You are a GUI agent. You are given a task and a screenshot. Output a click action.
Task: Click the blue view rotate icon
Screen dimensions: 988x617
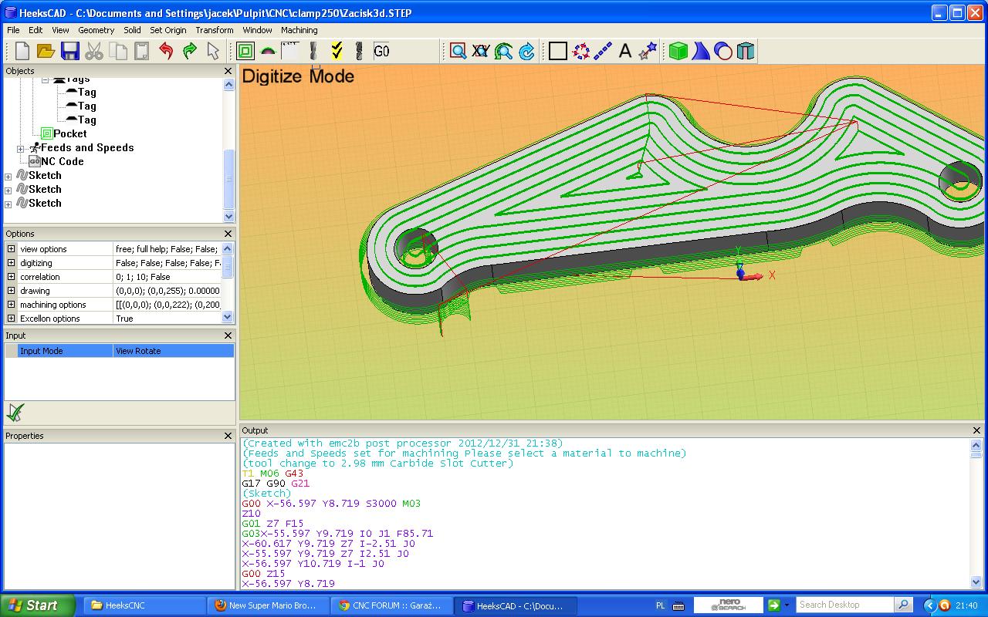[527, 51]
